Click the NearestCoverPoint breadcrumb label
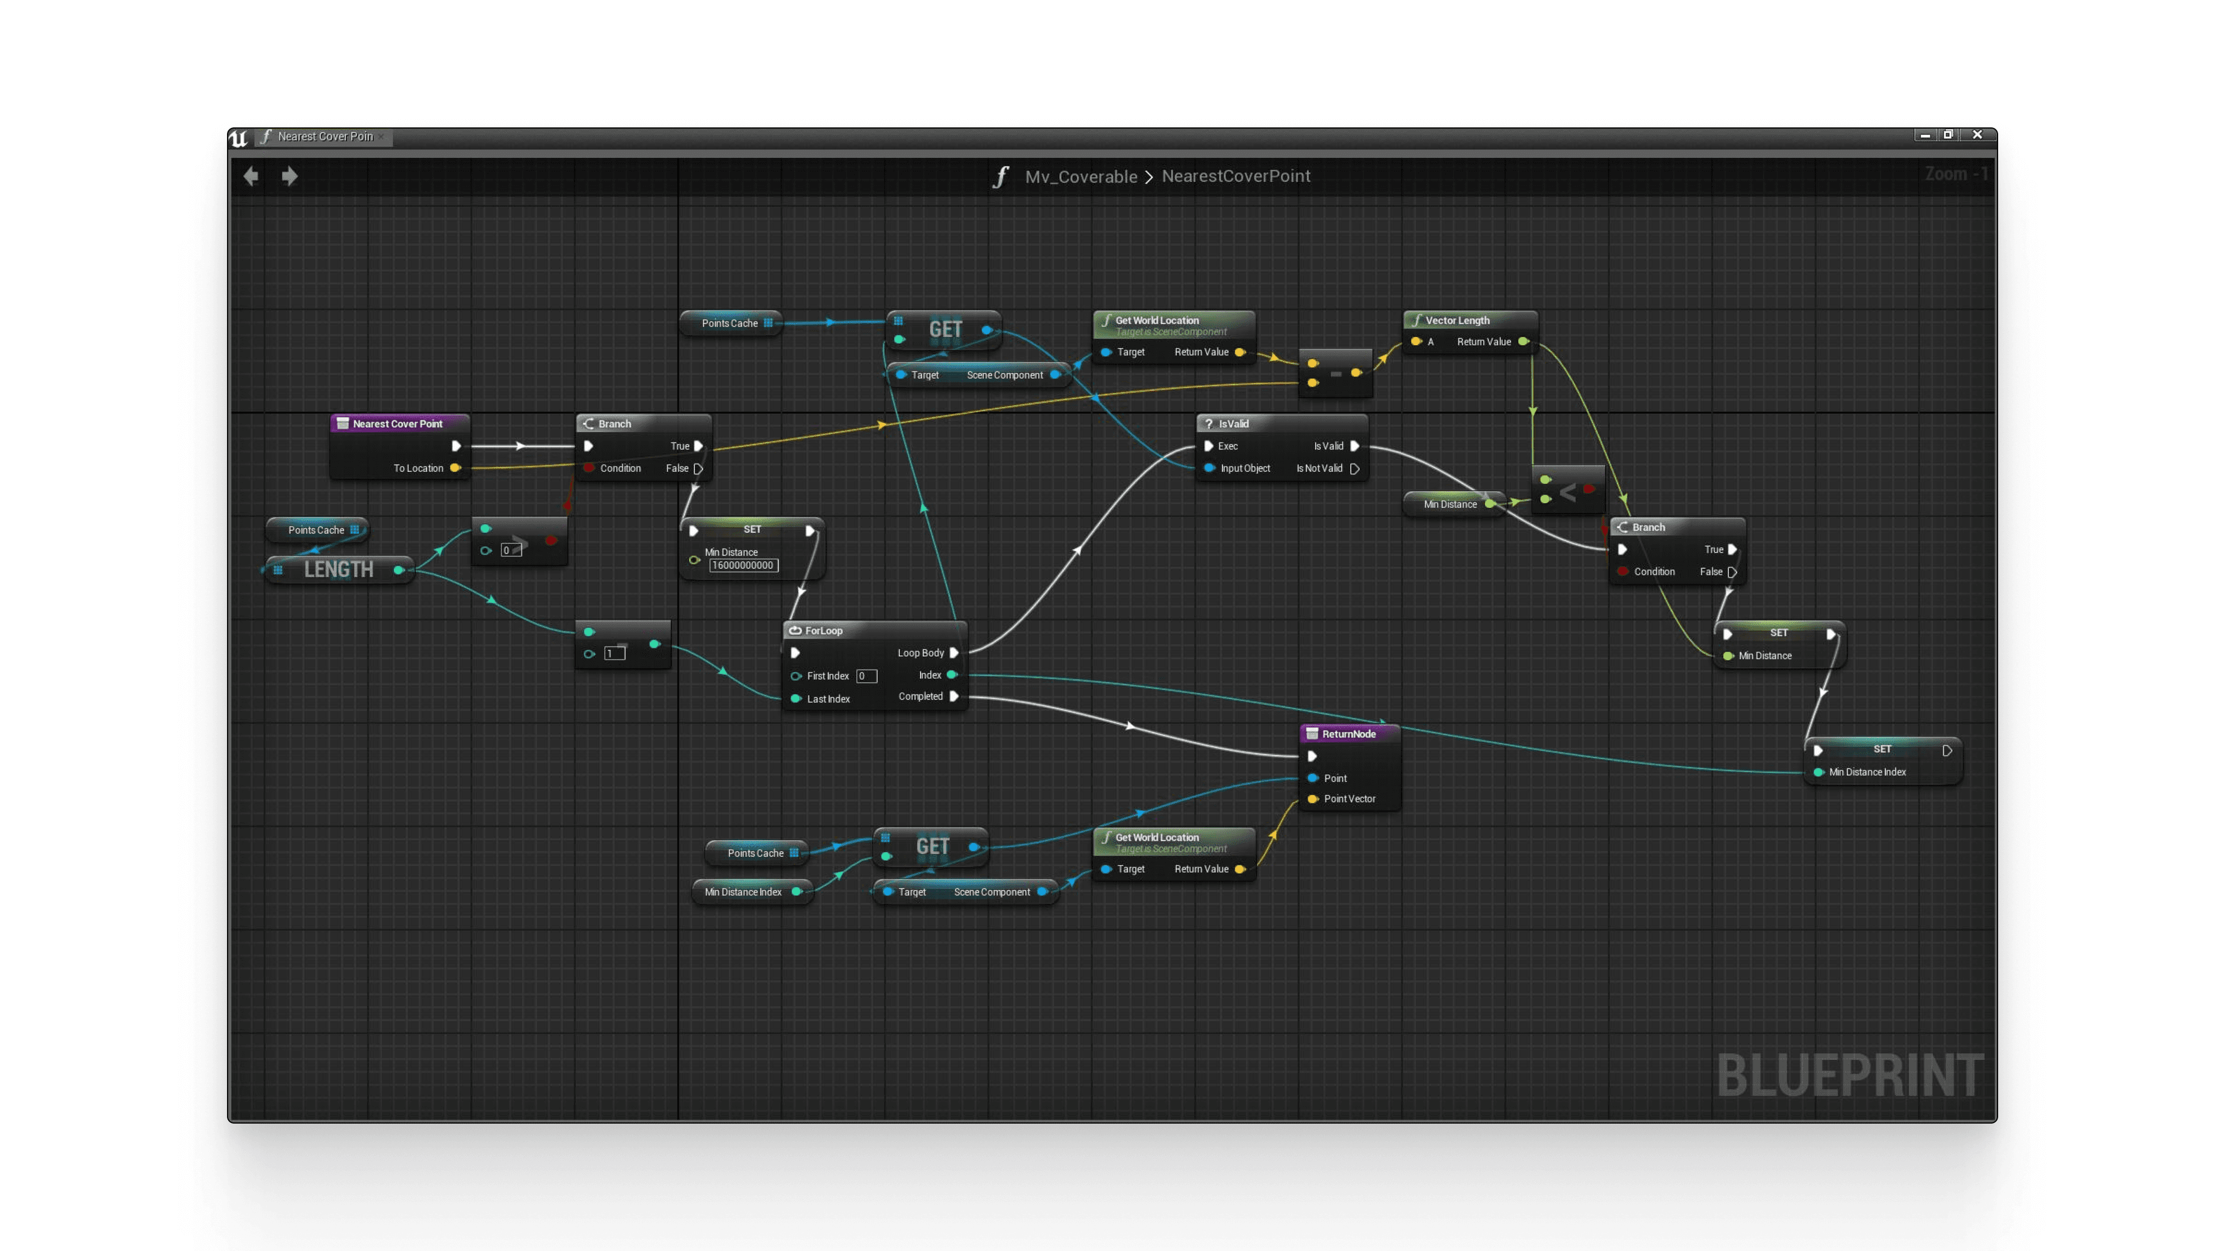This screenshot has height=1251, width=2224. (1237, 176)
